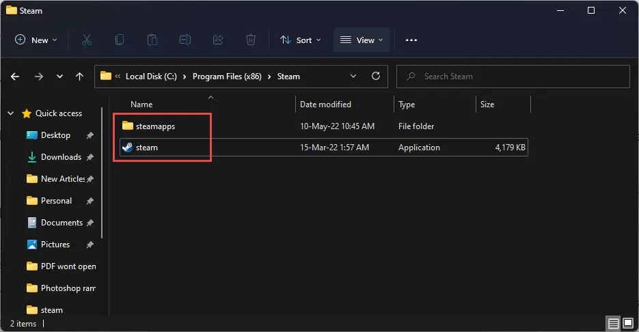Click Local Disk (C:) in address bar

[151, 77]
